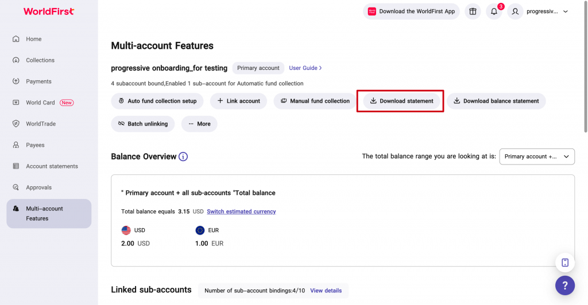
Task: Open the purple help question mark button
Action: [x=564, y=285]
